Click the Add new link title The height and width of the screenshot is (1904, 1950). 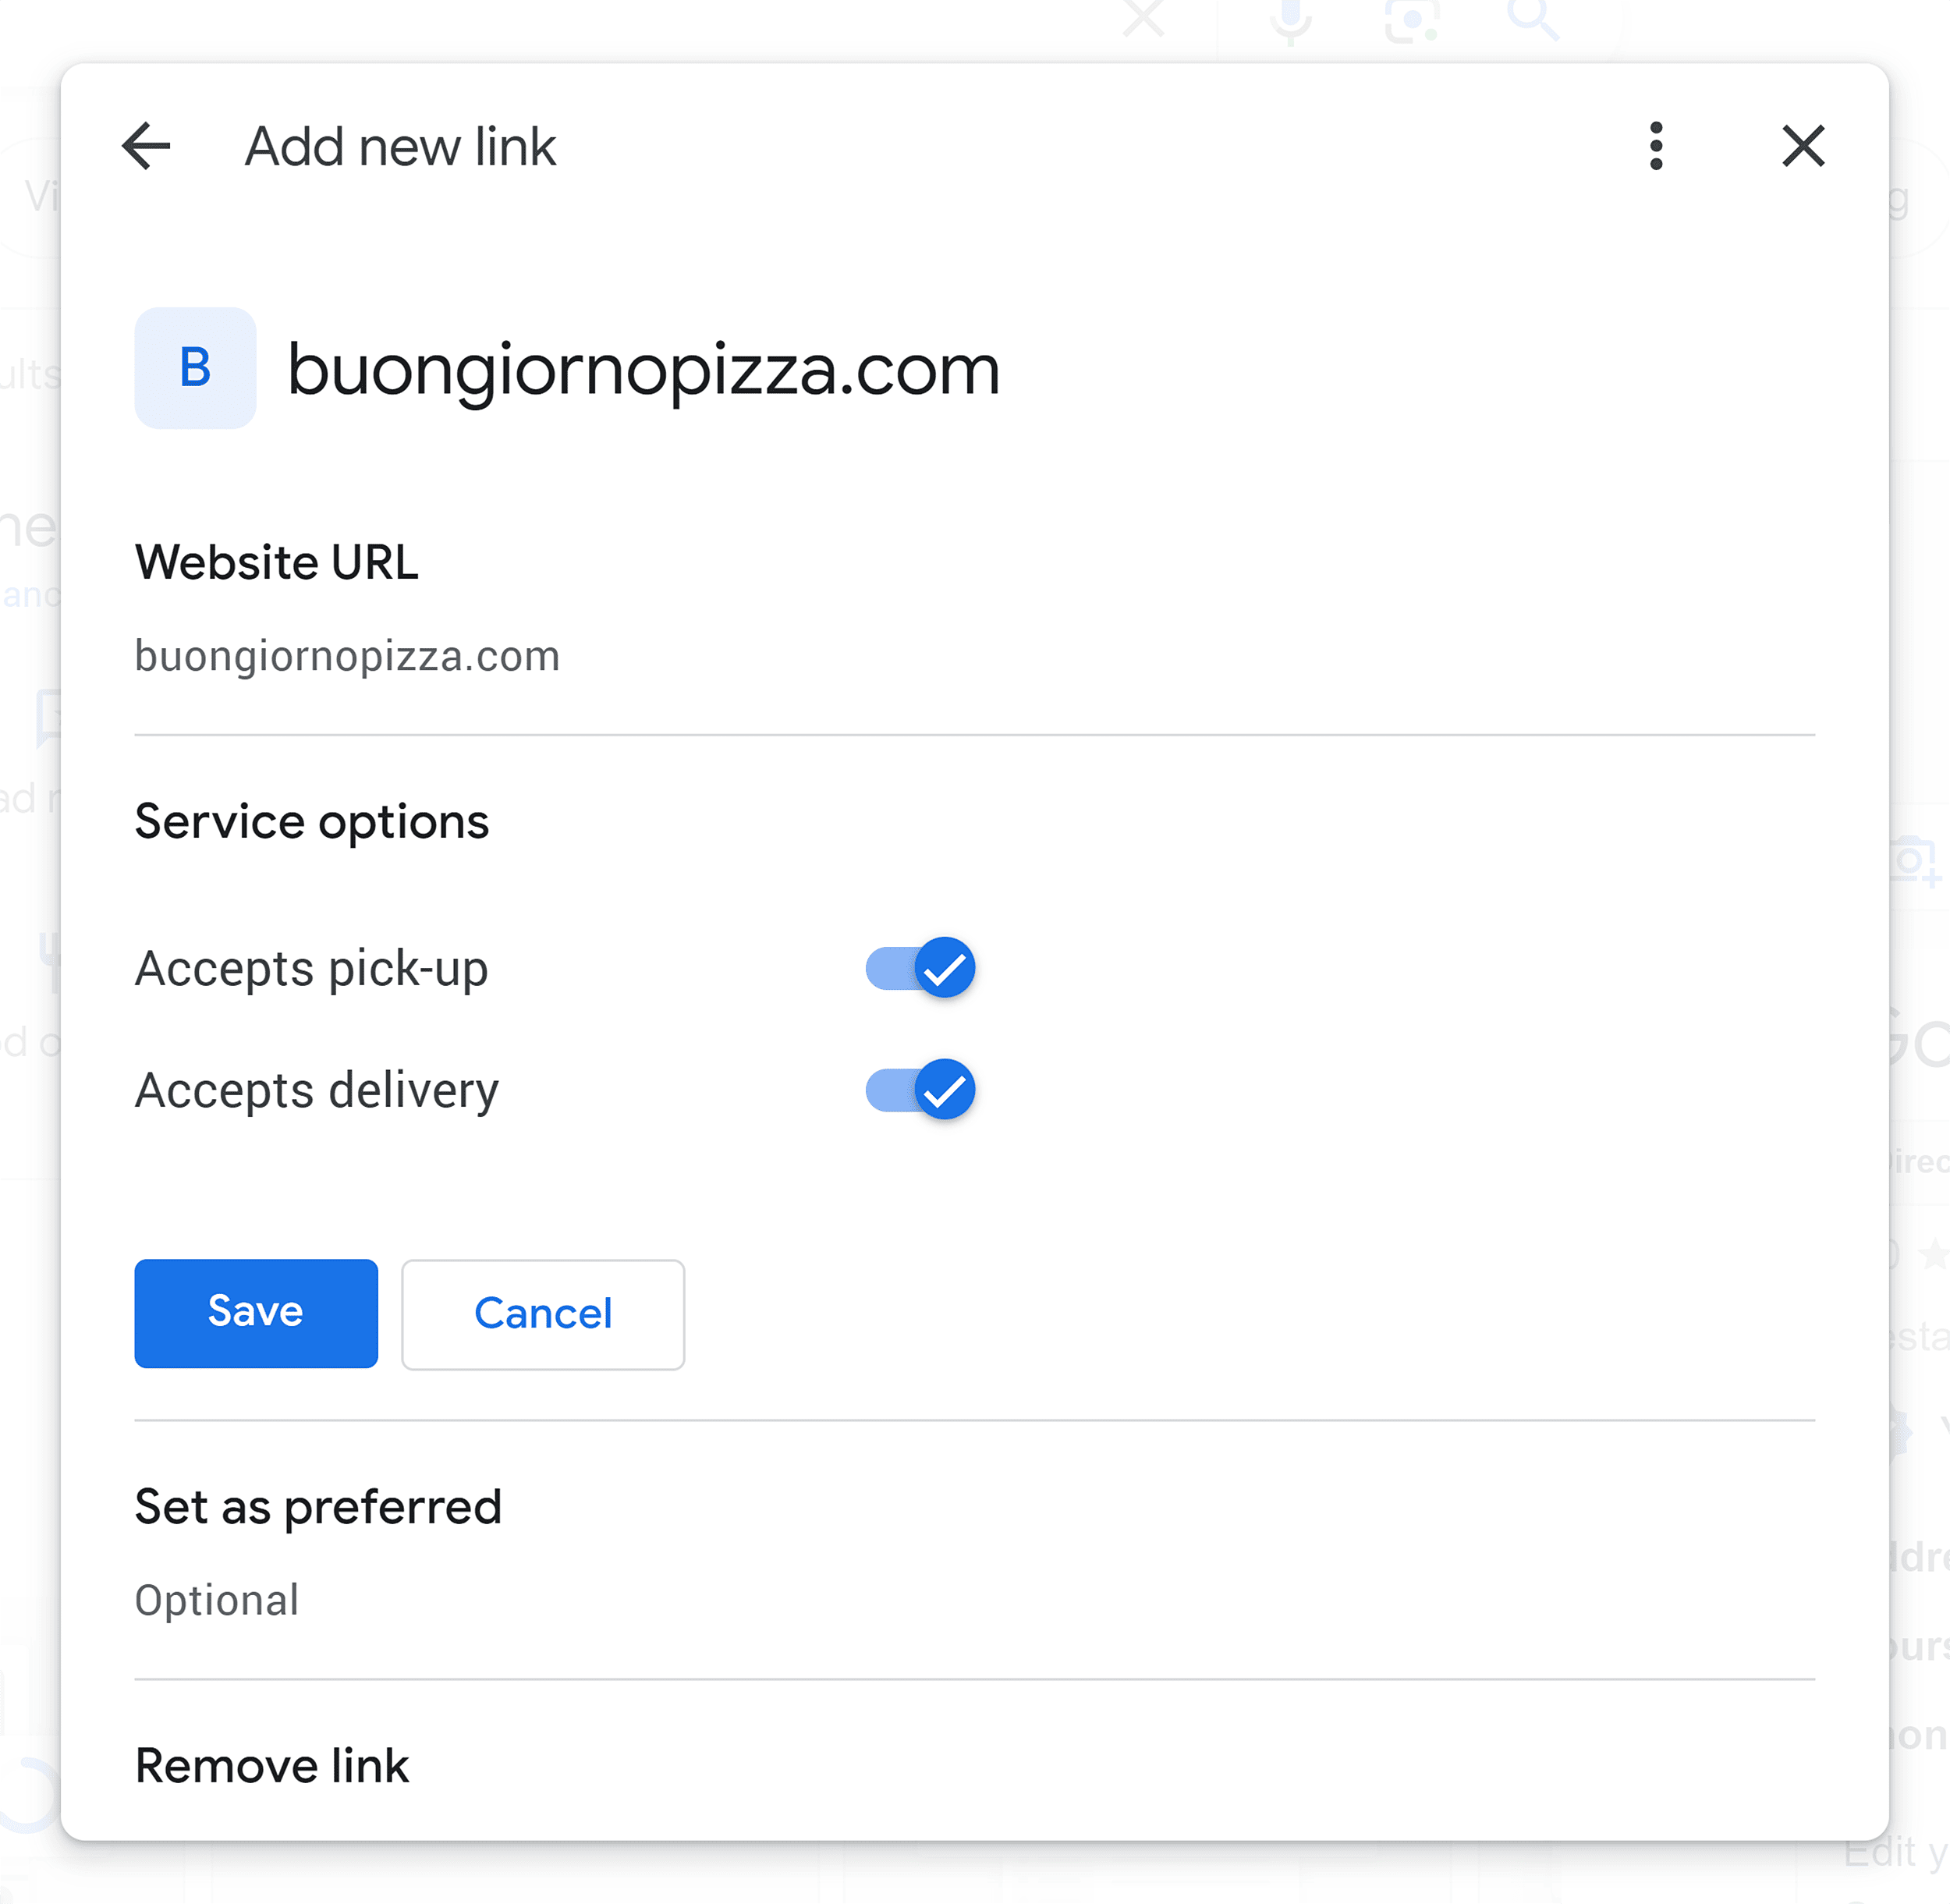[399, 146]
